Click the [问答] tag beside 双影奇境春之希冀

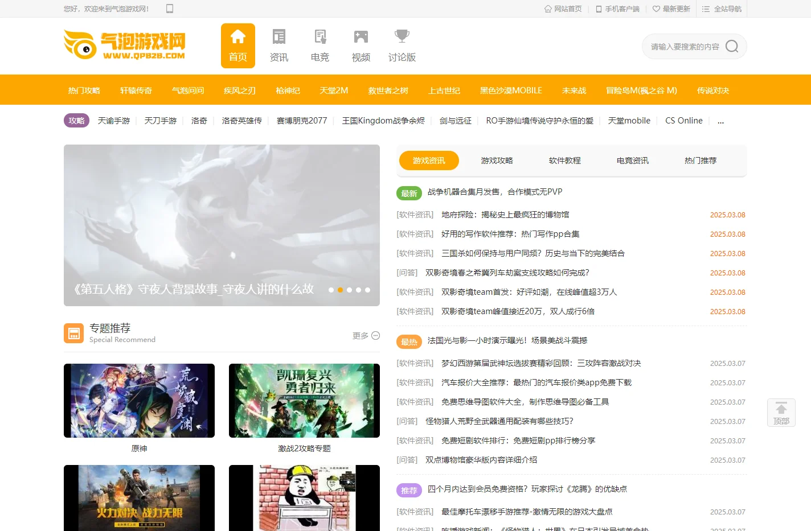pos(407,273)
